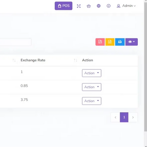This screenshot has height=147, width=147.
Task: Select the exchange rate value 1
Action: tap(22, 72)
